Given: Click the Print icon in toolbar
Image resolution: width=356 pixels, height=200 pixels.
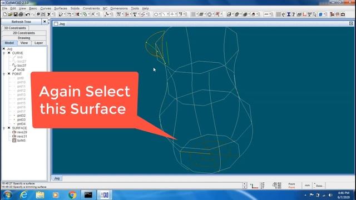Looking at the screenshot, I should [x=21, y=14].
